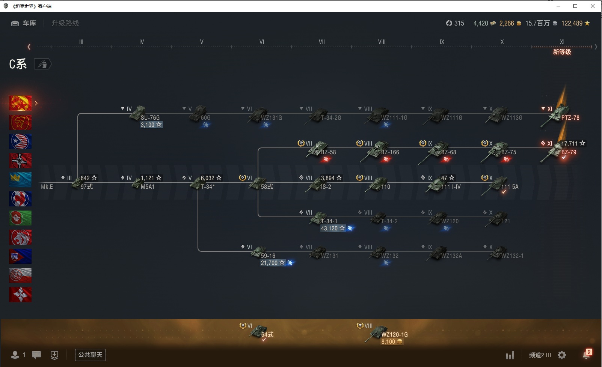
Task: Open the 公共聊天 chat button
Action: (90, 355)
